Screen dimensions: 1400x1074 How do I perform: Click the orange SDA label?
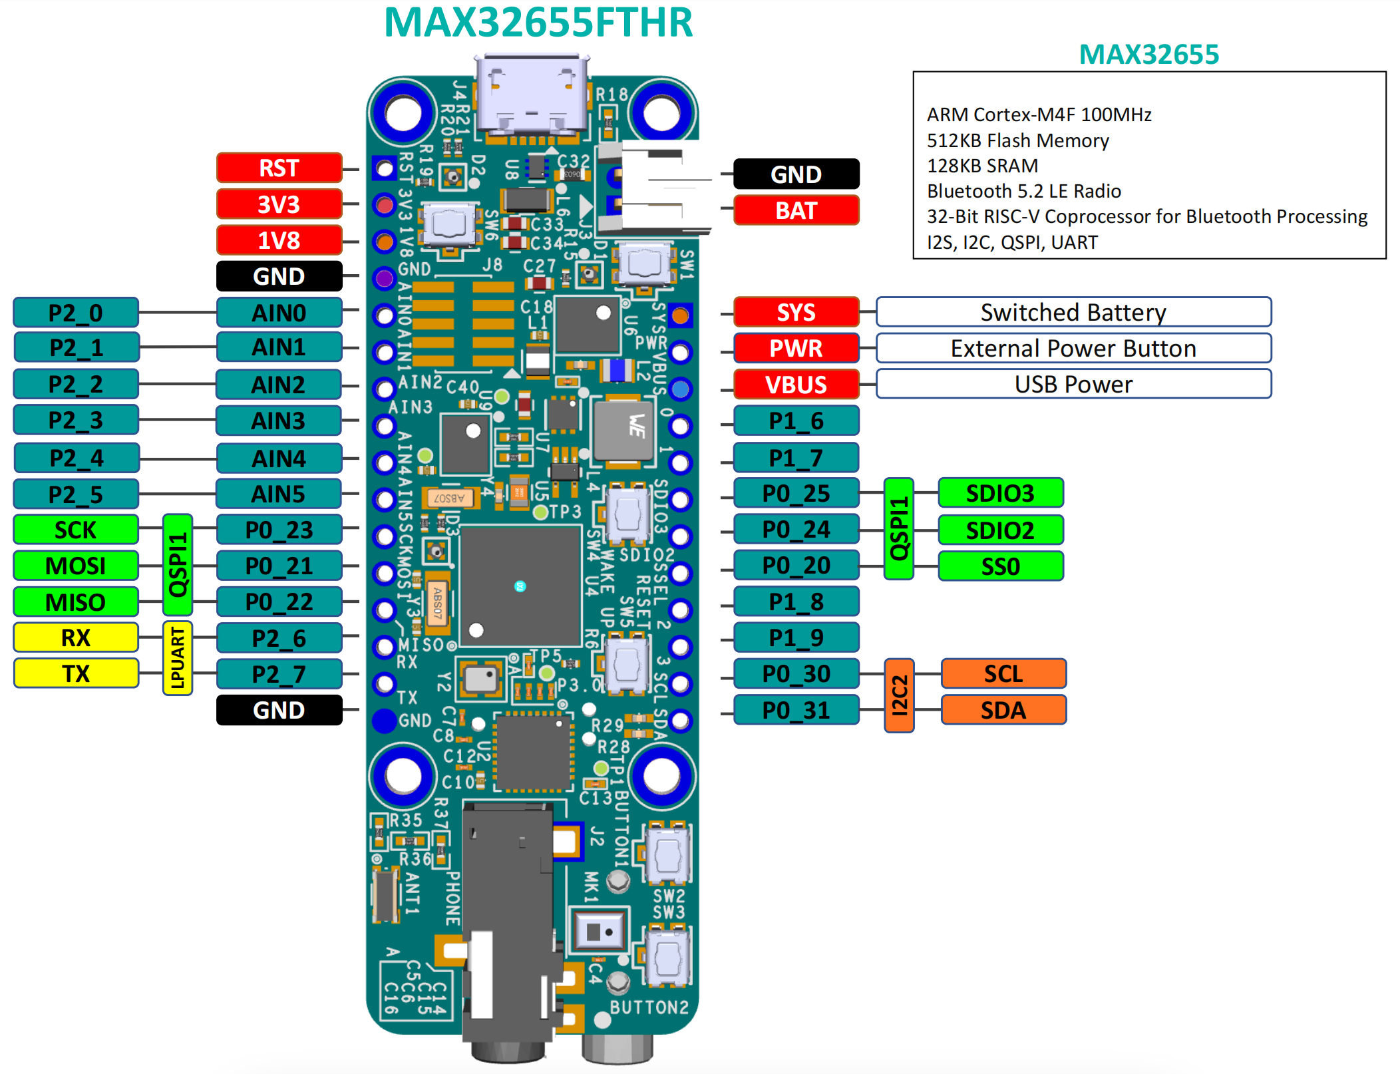(x=1003, y=710)
